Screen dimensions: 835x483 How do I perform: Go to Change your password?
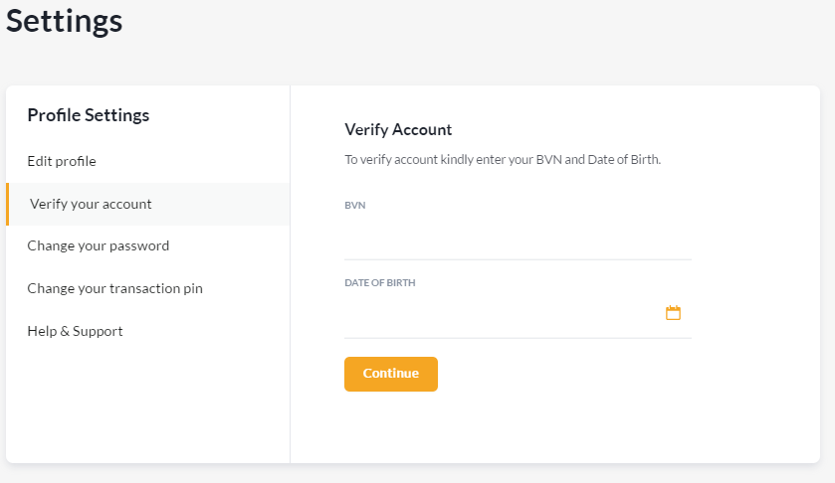(98, 245)
